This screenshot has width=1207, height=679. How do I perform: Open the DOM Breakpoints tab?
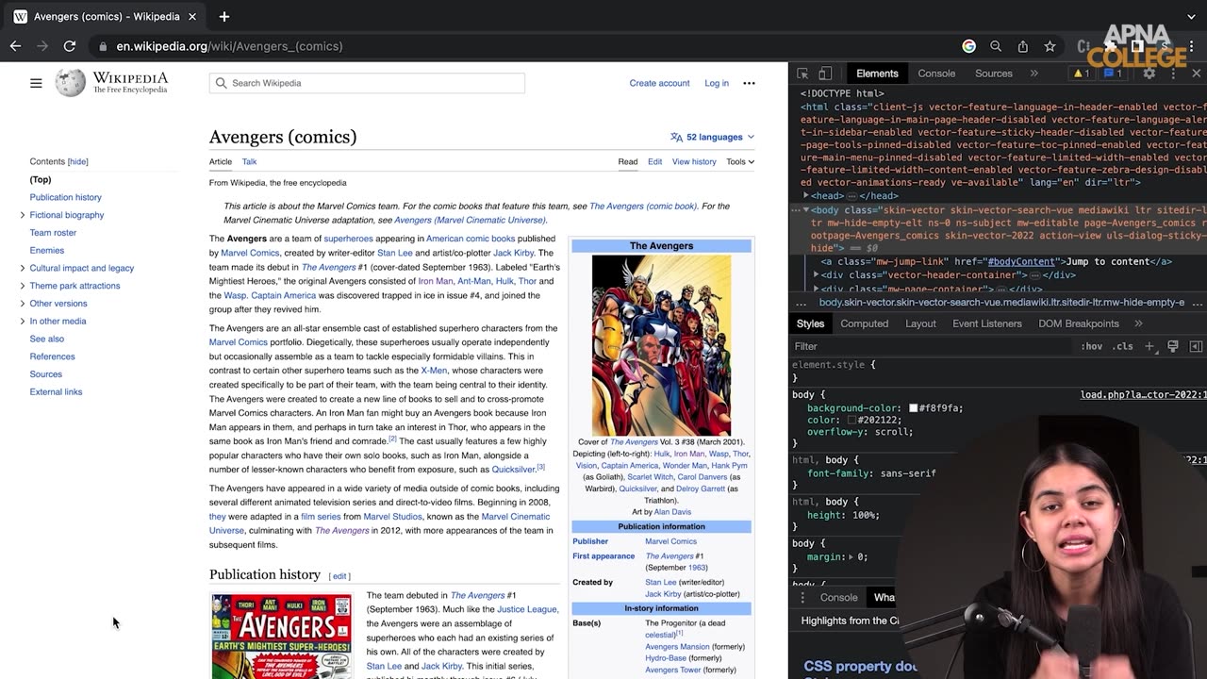tap(1078, 323)
